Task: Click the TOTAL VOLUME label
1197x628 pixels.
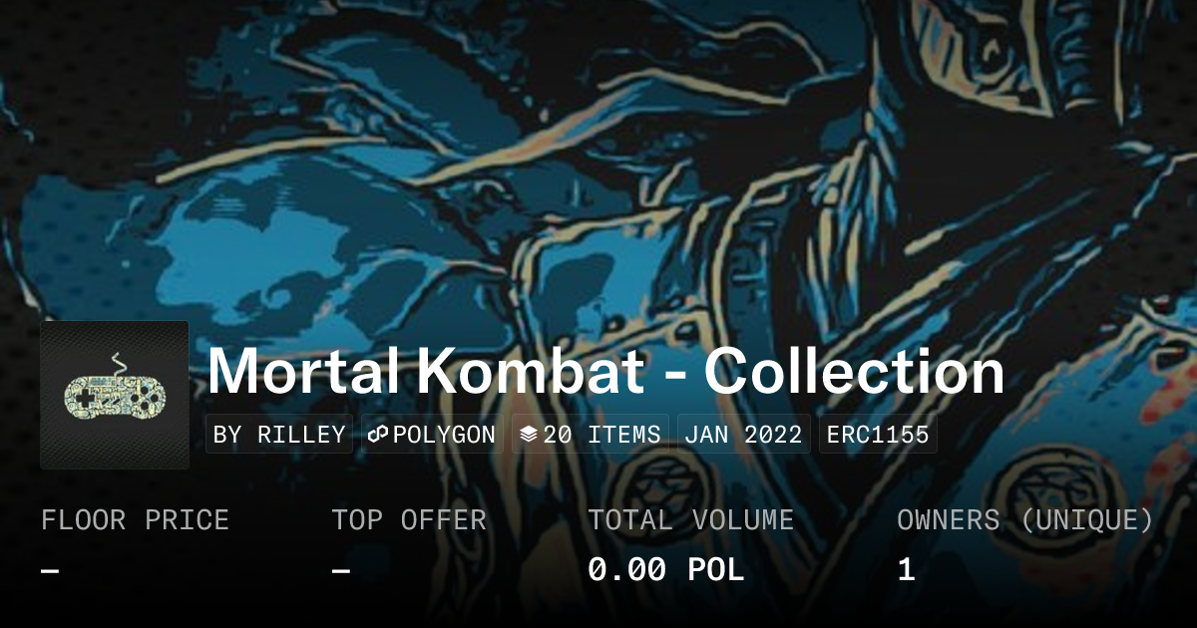Action: point(691,520)
